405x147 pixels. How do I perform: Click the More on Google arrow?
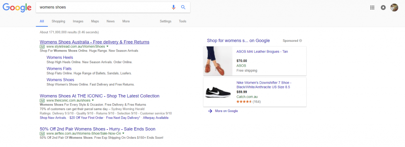point(210,111)
